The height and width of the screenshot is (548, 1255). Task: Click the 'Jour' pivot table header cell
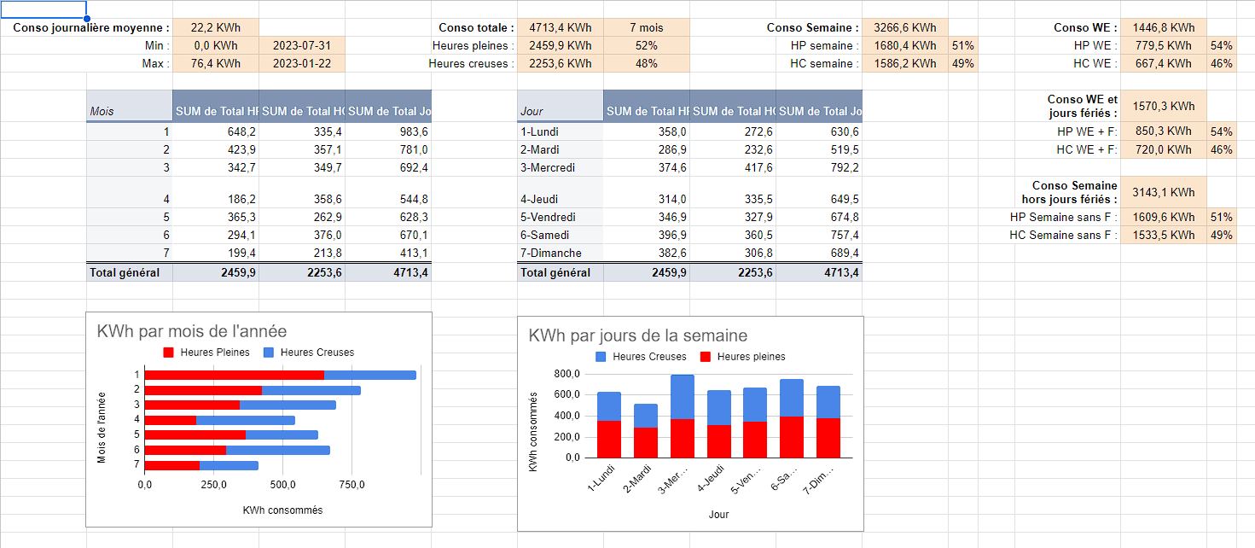click(x=560, y=111)
